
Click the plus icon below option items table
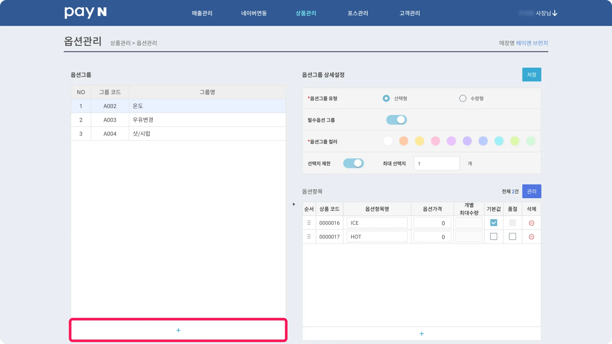(x=421, y=334)
